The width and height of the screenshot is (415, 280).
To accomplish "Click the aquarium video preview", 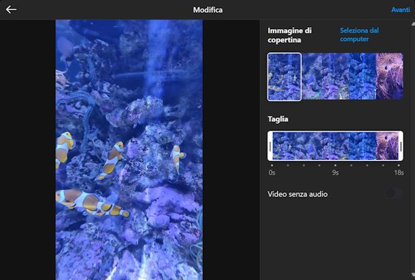I will 129,150.
